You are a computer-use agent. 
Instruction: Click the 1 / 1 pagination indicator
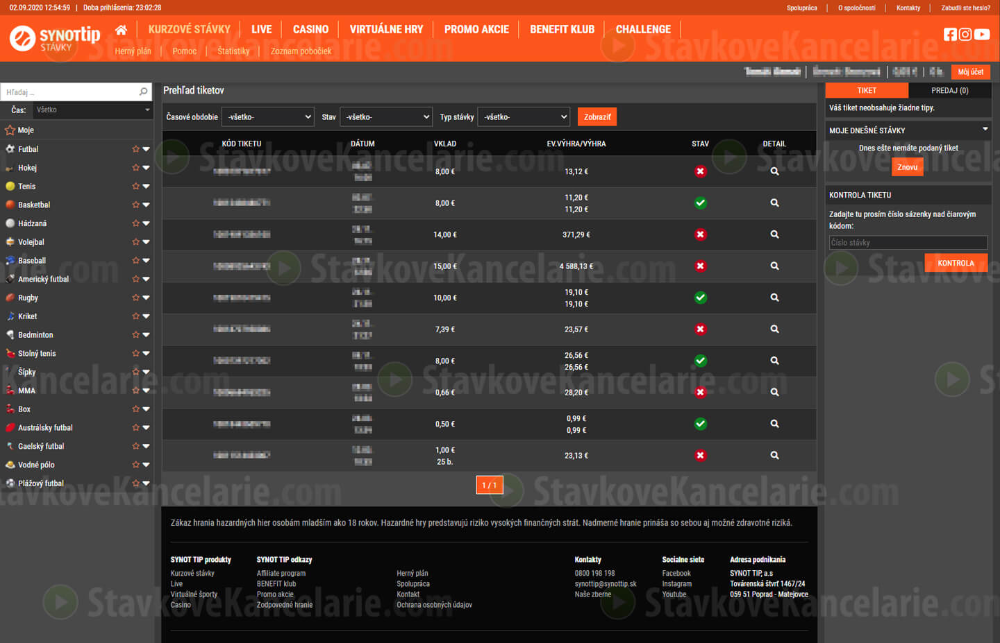point(490,485)
